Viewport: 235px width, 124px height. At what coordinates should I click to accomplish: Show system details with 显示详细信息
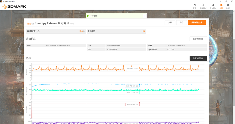[x=198, y=39]
